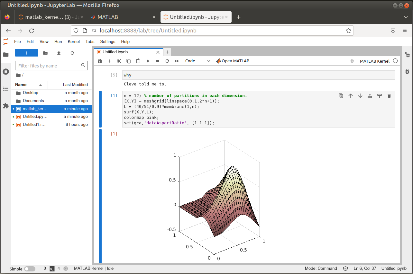Open the Code cell type dropdown
Screen dimensions: 413x274
[x=197, y=61]
